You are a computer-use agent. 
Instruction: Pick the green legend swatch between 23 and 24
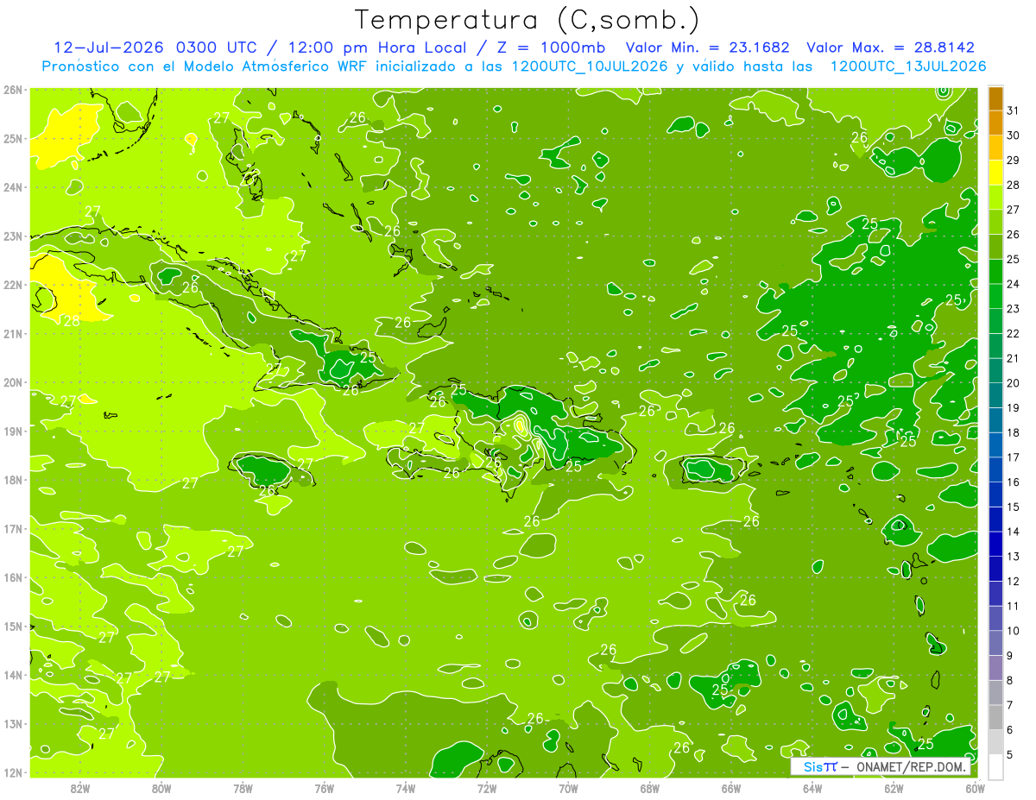tap(995, 297)
